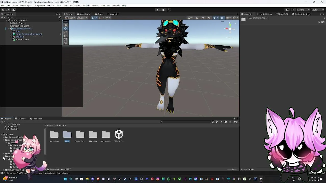The width and height of the screenshot is (326, 183).
Task: Switch to the Console tab
Action: [20, 119]
